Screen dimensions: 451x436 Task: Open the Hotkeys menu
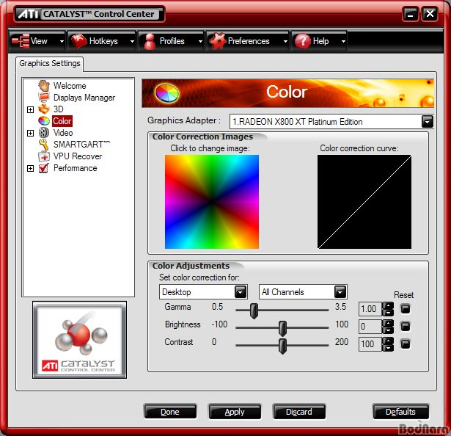tap(102, 41)
